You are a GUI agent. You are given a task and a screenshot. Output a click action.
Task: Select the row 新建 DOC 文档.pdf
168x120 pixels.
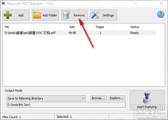80,33
